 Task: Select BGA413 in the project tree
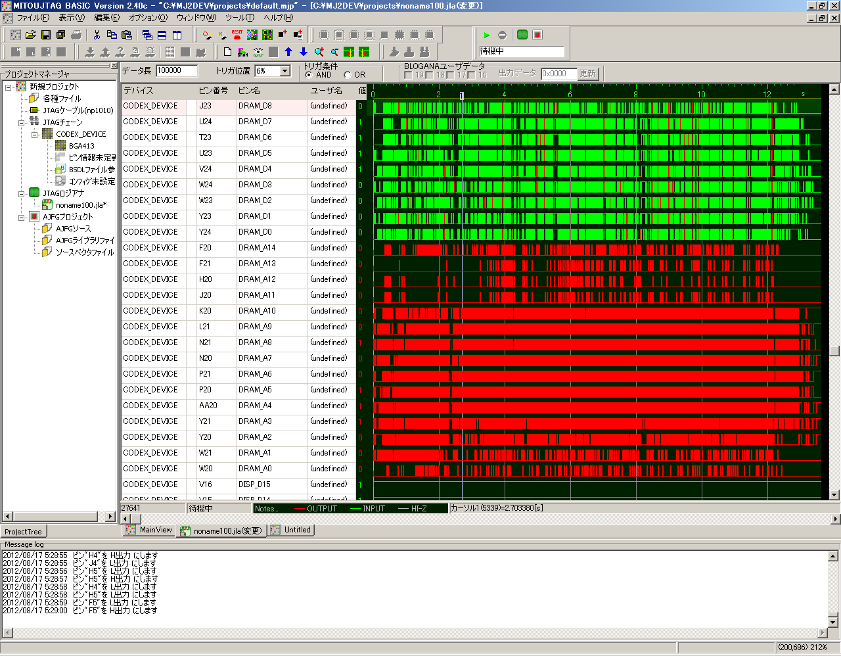click(x=81, y=146)
